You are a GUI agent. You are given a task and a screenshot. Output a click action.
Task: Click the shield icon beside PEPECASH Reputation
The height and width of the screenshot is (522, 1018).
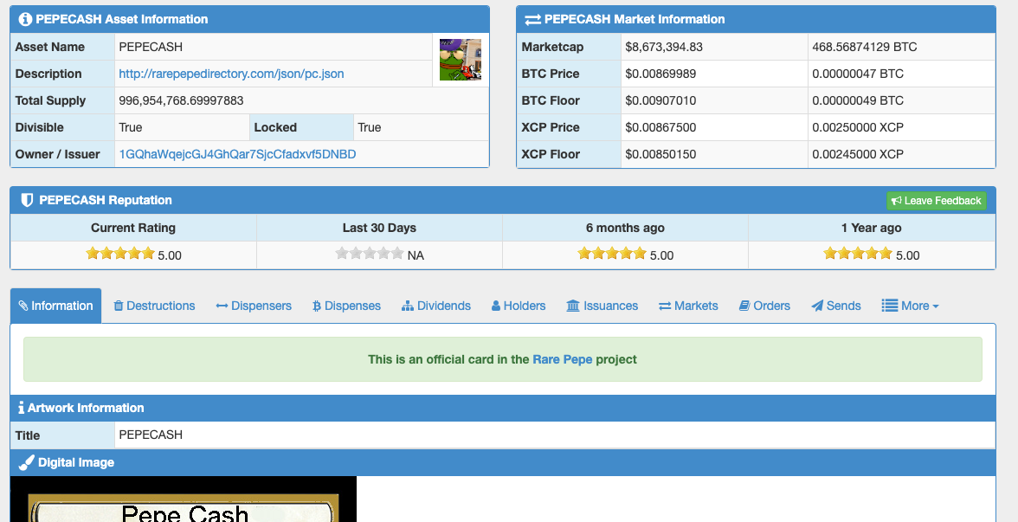tap(27, 200)
